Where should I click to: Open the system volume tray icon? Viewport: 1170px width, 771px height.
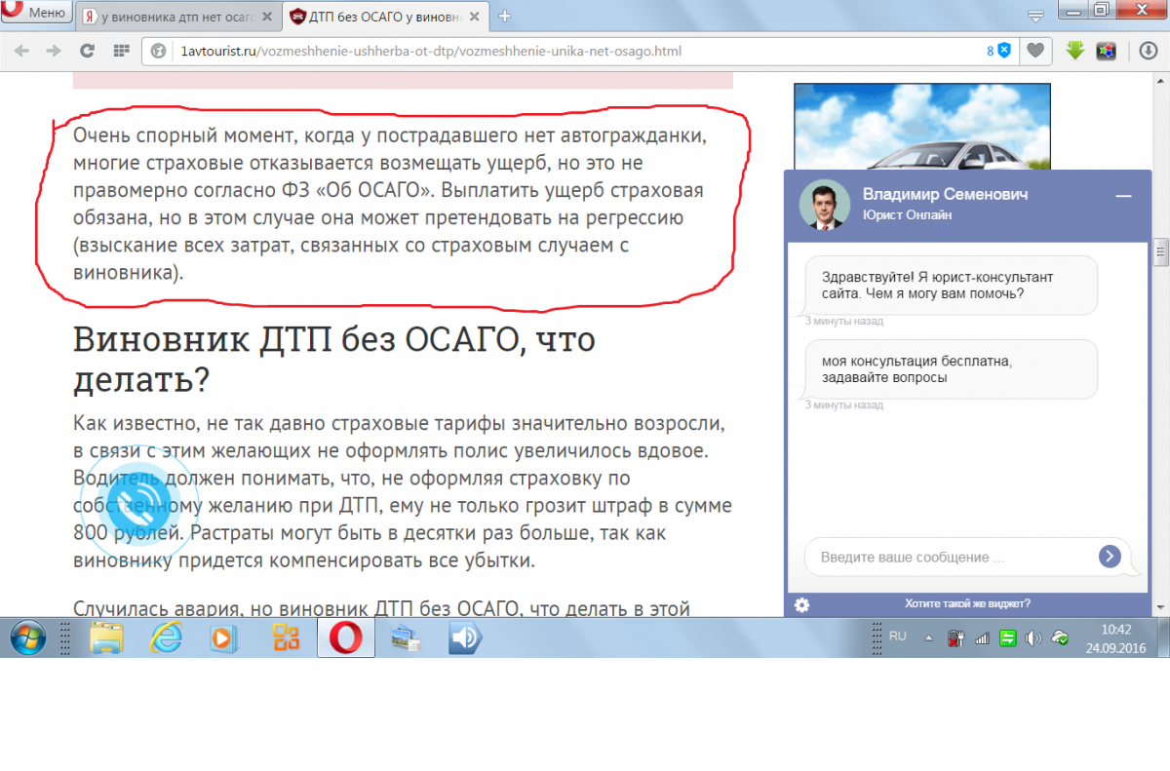coord(1033,638)
